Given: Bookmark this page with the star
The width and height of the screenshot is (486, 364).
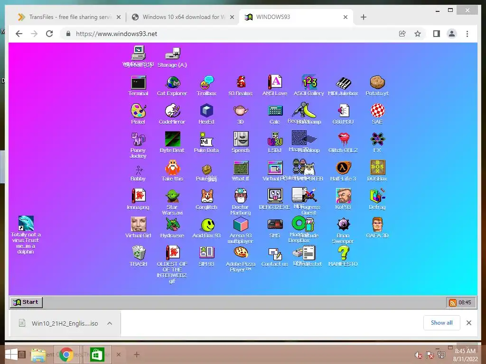Looking at the screenshot, I should tap(418, 34).
